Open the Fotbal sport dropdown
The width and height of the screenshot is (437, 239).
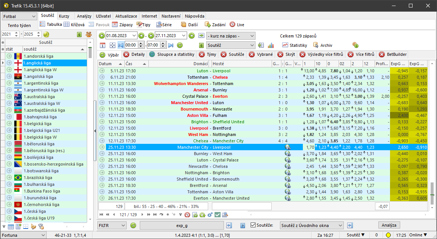click(x=19, y=16)
